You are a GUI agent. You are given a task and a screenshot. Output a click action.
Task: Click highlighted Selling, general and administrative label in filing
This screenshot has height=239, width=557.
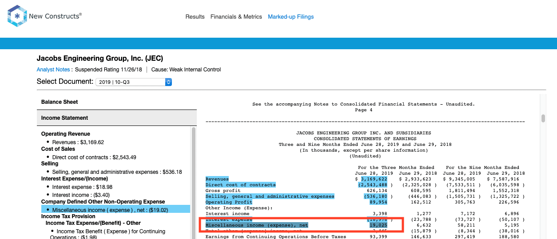click(x=270, y=196)
